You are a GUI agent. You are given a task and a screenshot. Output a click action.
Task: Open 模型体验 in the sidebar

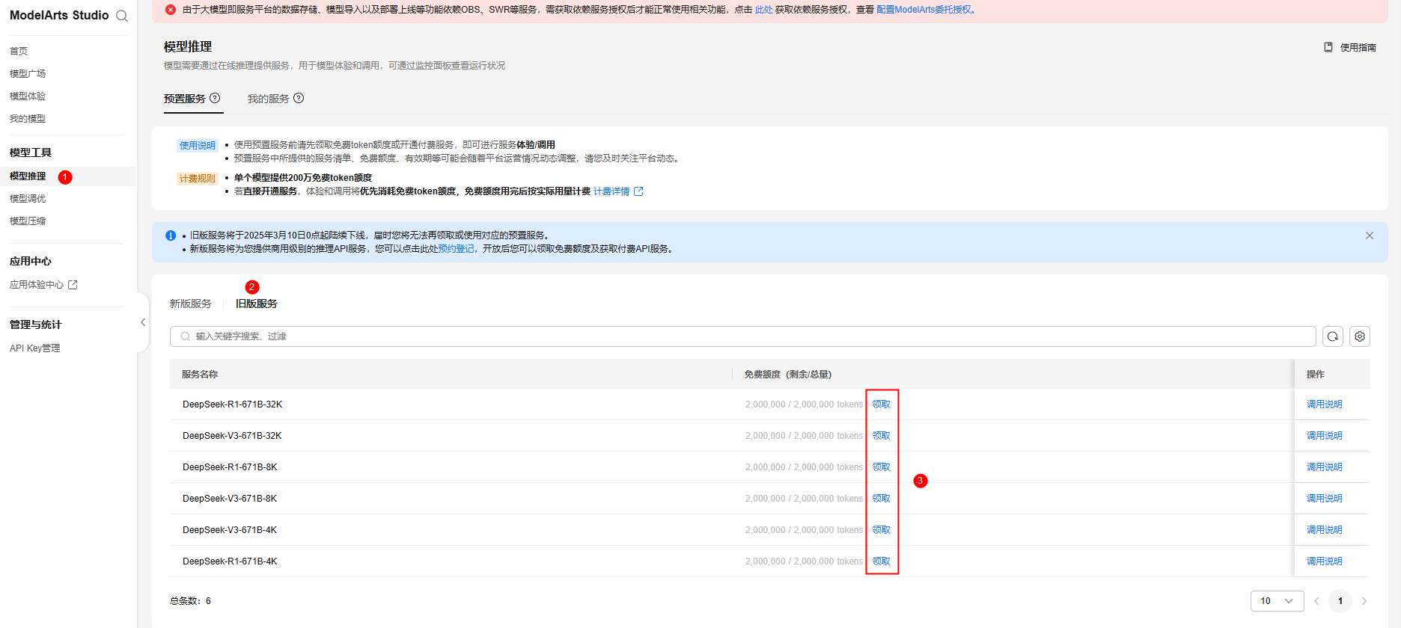(x=28, y=96)
